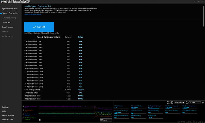
Task: Click the '16 Active Efficient Cores' row label
Action: (x=34, y=87)
